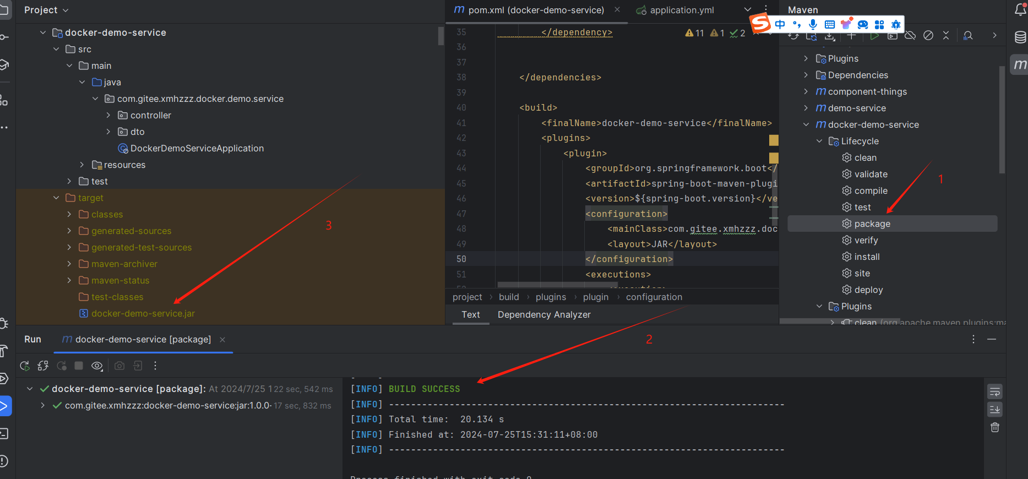
Task: Expand the classes folder under target
Action: coord(69,214)
